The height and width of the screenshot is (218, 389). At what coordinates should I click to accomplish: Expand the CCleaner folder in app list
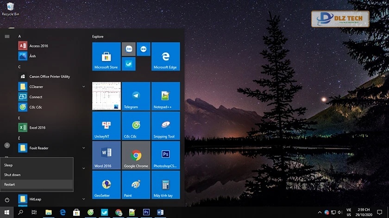[x=84, y=87]
